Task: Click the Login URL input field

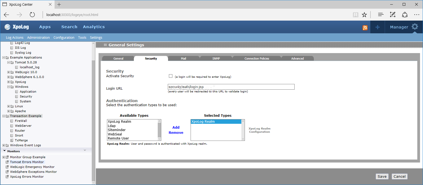Action: 231,87
